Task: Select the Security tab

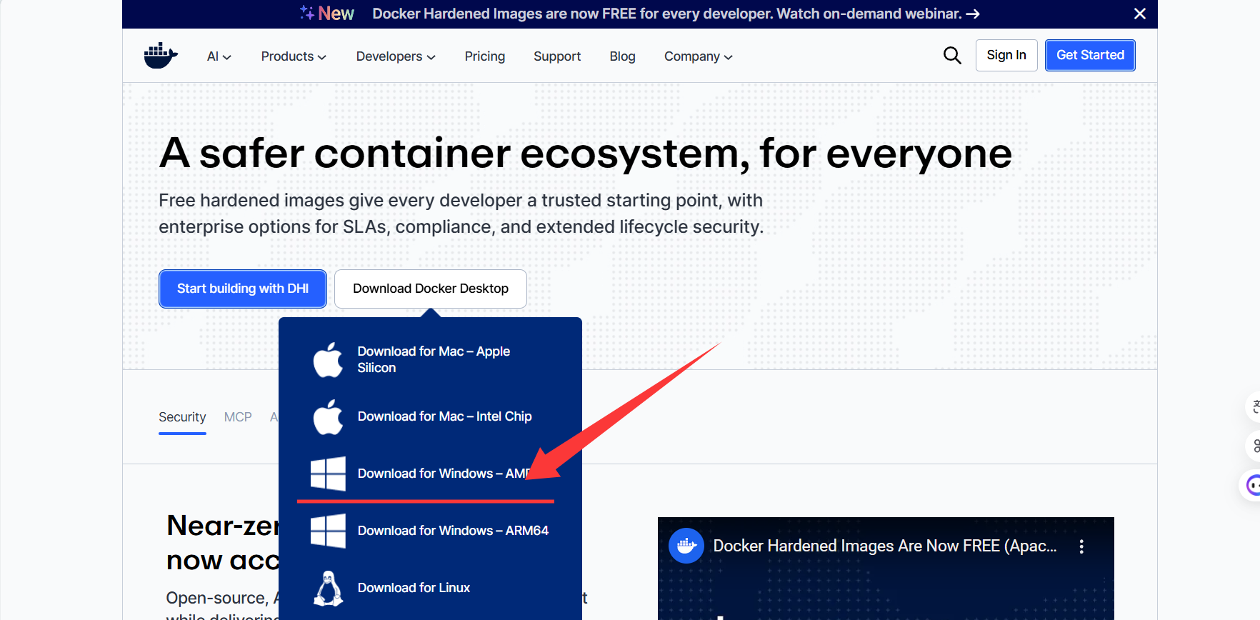Action: (182, 417)
